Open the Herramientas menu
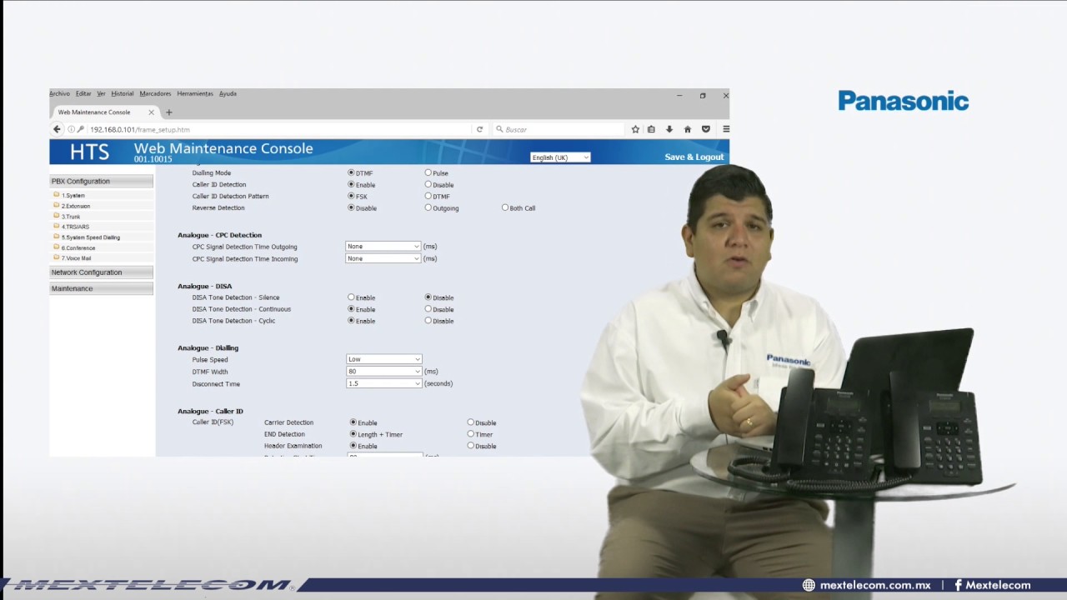 coord(195,93)
